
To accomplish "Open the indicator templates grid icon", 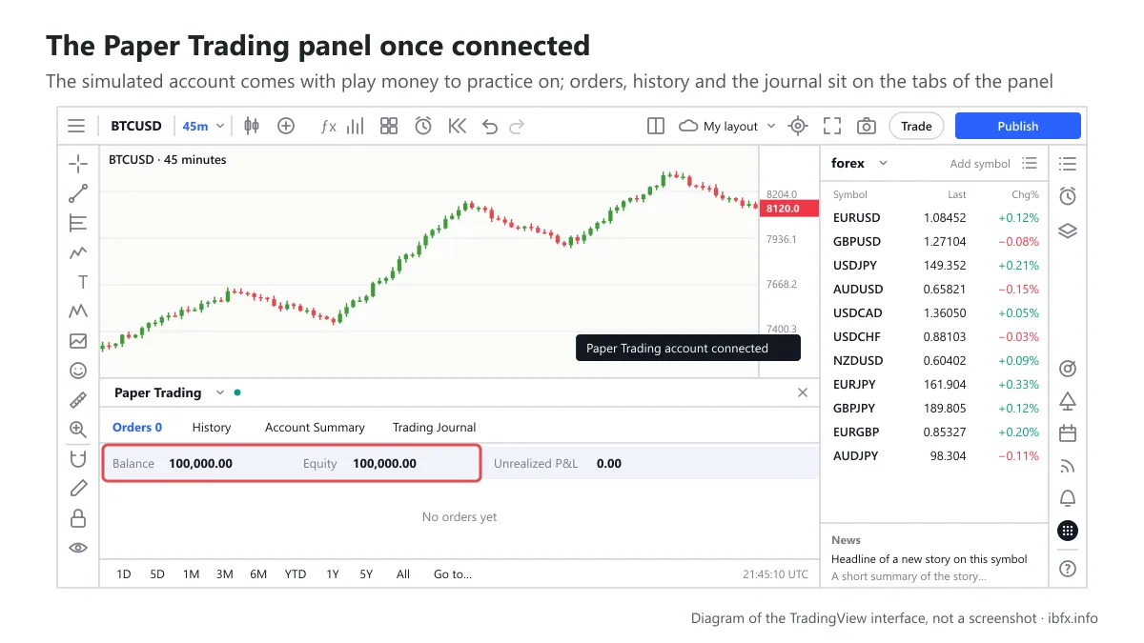I will [x=389, y=126].
